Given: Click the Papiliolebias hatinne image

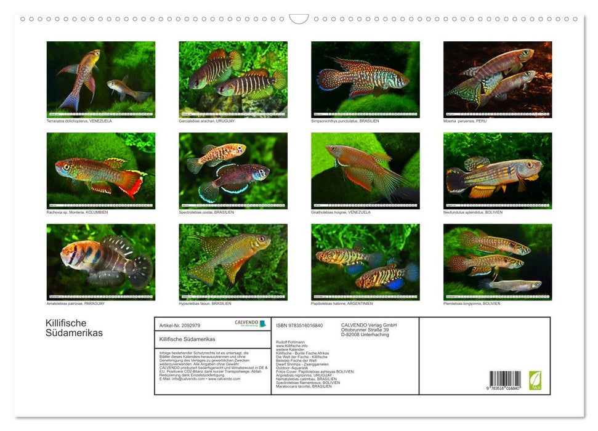Looking at the screenshot, I should (x=365, y=262).
